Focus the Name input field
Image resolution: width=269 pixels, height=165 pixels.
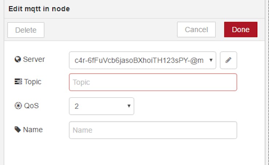[153, 130]
